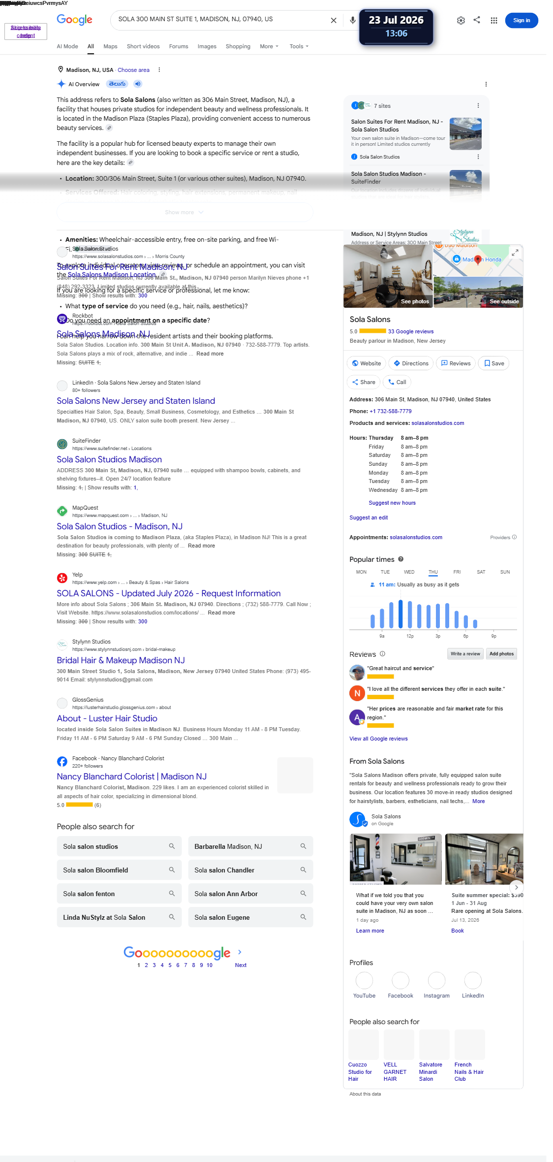Expand Rockbot snippet with Read more
Image resolution: width=553 pixels, height=1162 pixels.
coord(210,354)
